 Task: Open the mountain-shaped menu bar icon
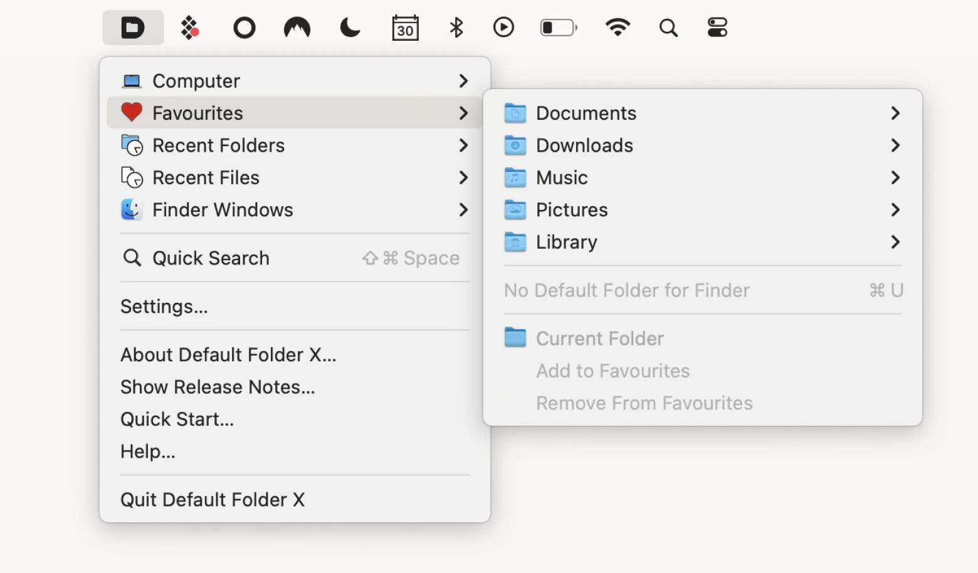pos(297,28)
